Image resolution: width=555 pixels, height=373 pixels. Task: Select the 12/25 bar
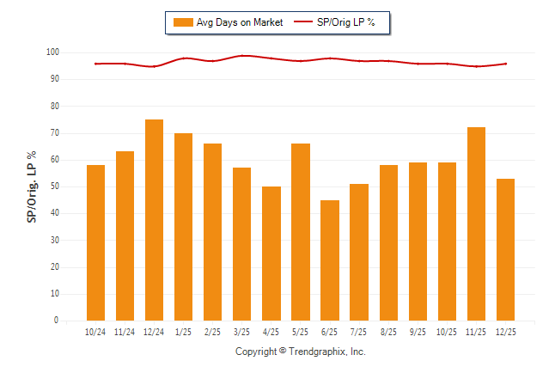[505, 249]
